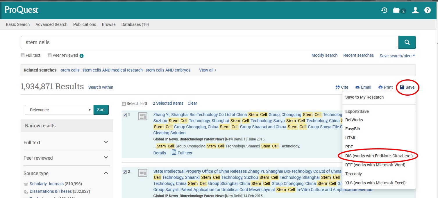The image size is (438, 198).
Task: Click Modify search link
Action: pos(324,55)
